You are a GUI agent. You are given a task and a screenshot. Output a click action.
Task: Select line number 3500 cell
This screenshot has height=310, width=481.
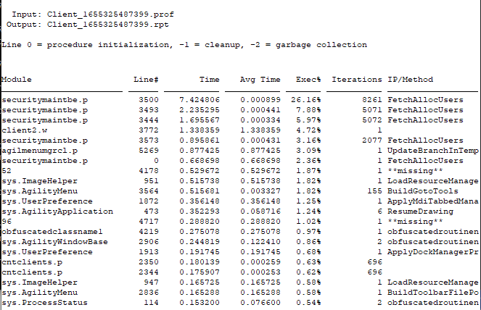click(x=149, y=100)
